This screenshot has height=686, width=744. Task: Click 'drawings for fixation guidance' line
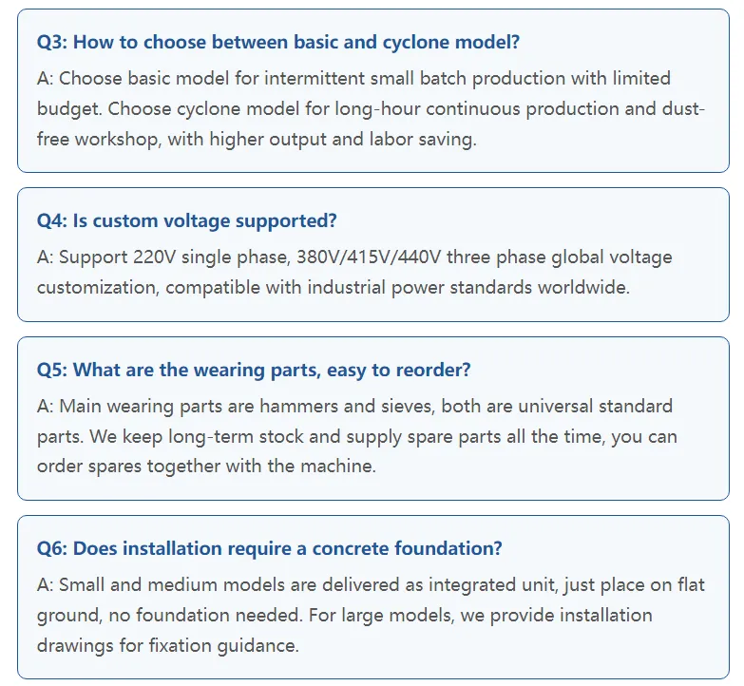coord(168,646)
